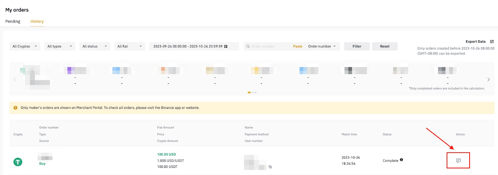Open the Order number search-type dropdown
The image size is (498, 175).
[x=322, y=47]
